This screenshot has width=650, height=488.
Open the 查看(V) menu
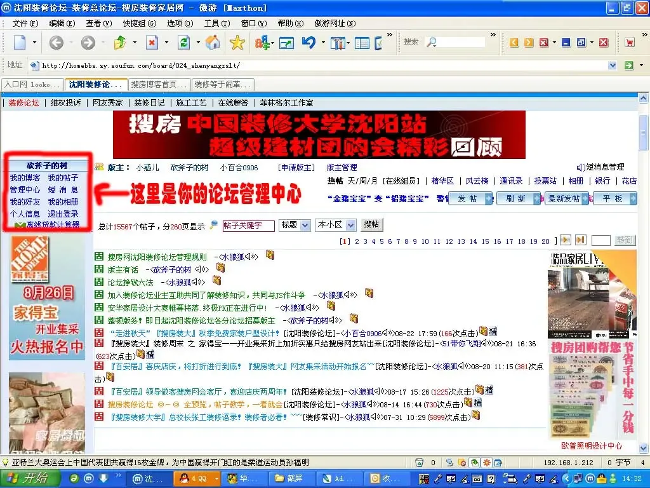[x=99, y=24]
